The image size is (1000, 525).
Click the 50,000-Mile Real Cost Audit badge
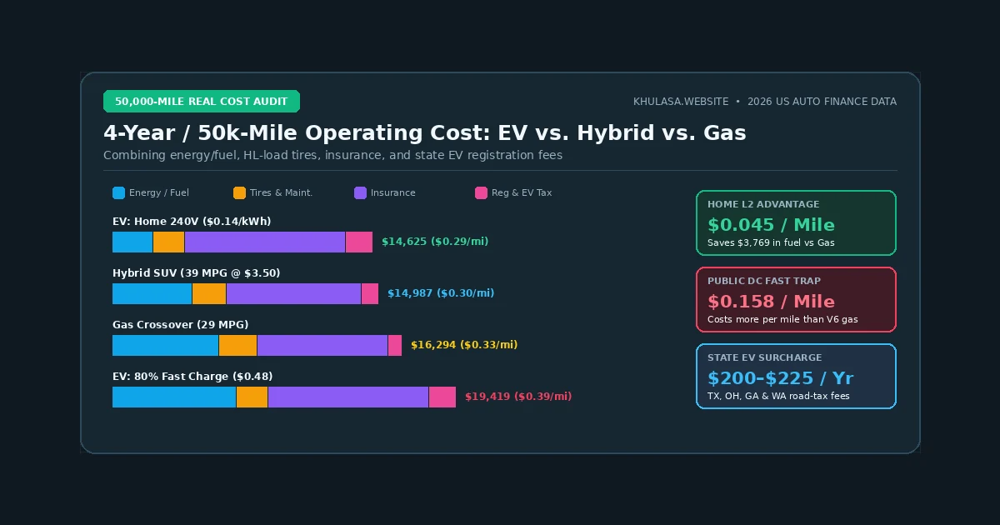202,102
